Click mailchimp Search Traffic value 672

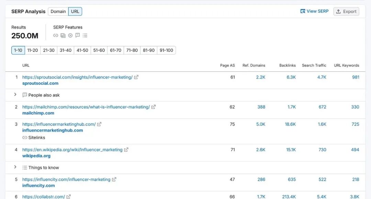pos(322,107)
